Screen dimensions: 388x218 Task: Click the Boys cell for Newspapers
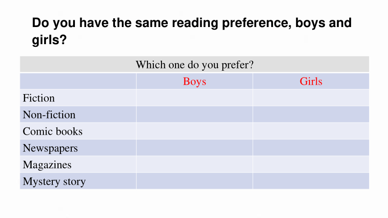click(194, 148)
